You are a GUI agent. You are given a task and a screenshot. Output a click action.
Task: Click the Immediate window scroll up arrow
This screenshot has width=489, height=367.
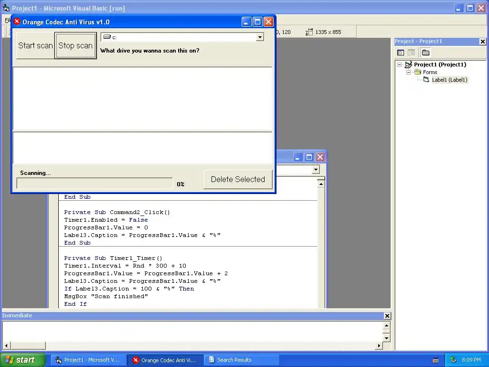point(386,325)
